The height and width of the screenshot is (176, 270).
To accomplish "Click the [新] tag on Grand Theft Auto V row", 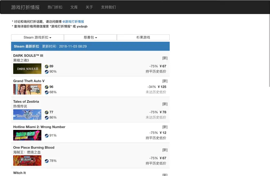I will point(165,81).
